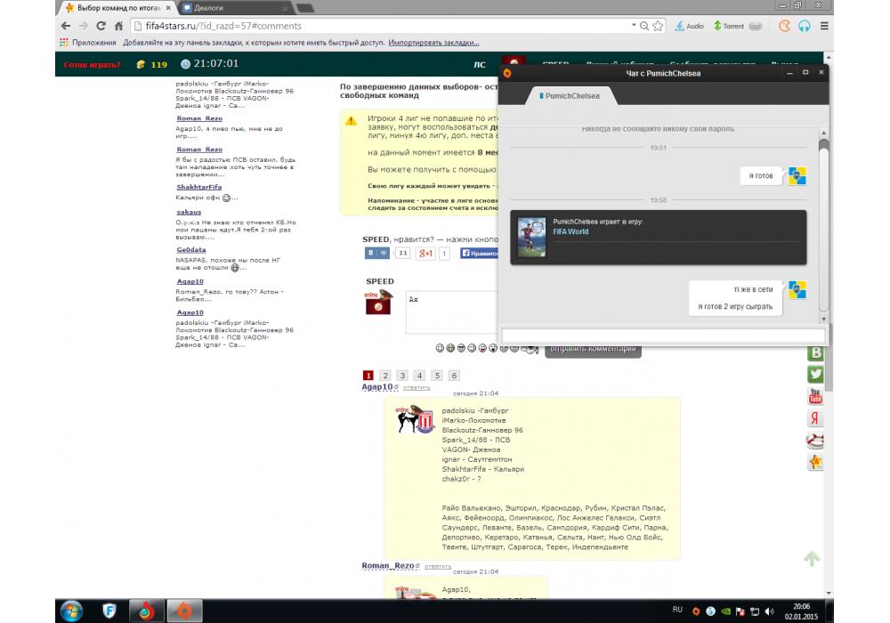890x623 pixels.
Task: Expand the address bar dropdown arrow
Action: pyautogui.click(x=631, y=26)
